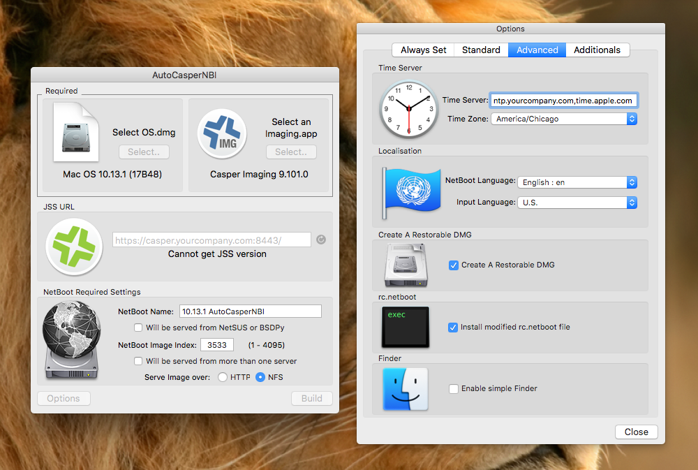Click the '(1 - 4095)' range text

pyautogui.click(x=266, y=345)
